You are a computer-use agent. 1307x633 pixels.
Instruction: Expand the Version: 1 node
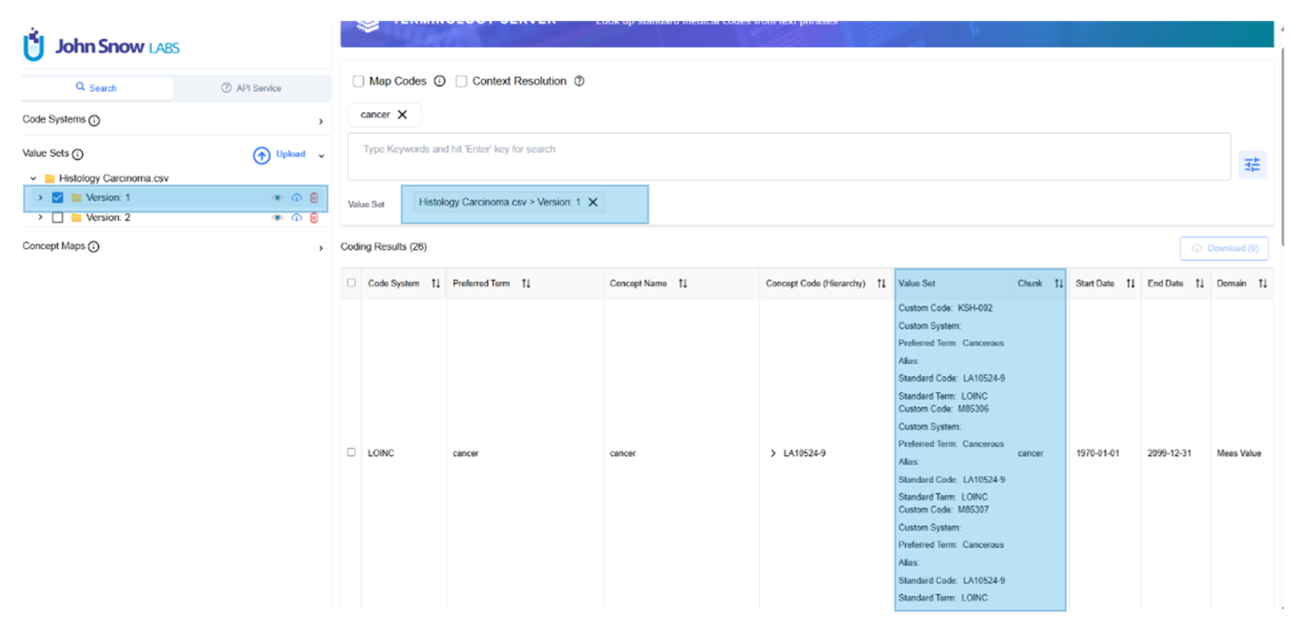pos(40,198)
